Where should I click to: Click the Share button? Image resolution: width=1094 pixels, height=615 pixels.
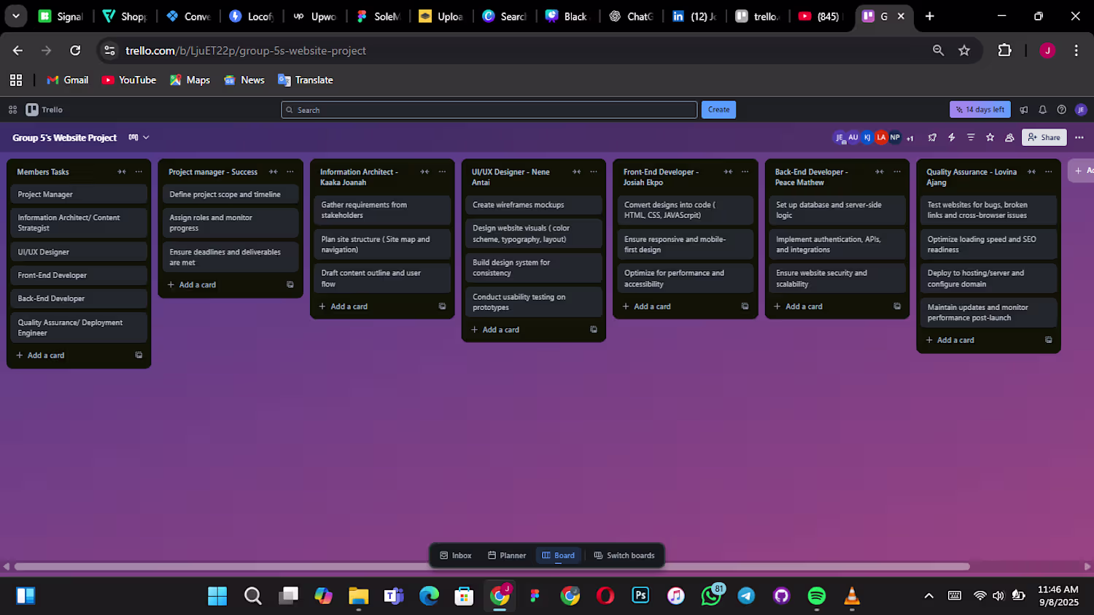coord(1044,137)
